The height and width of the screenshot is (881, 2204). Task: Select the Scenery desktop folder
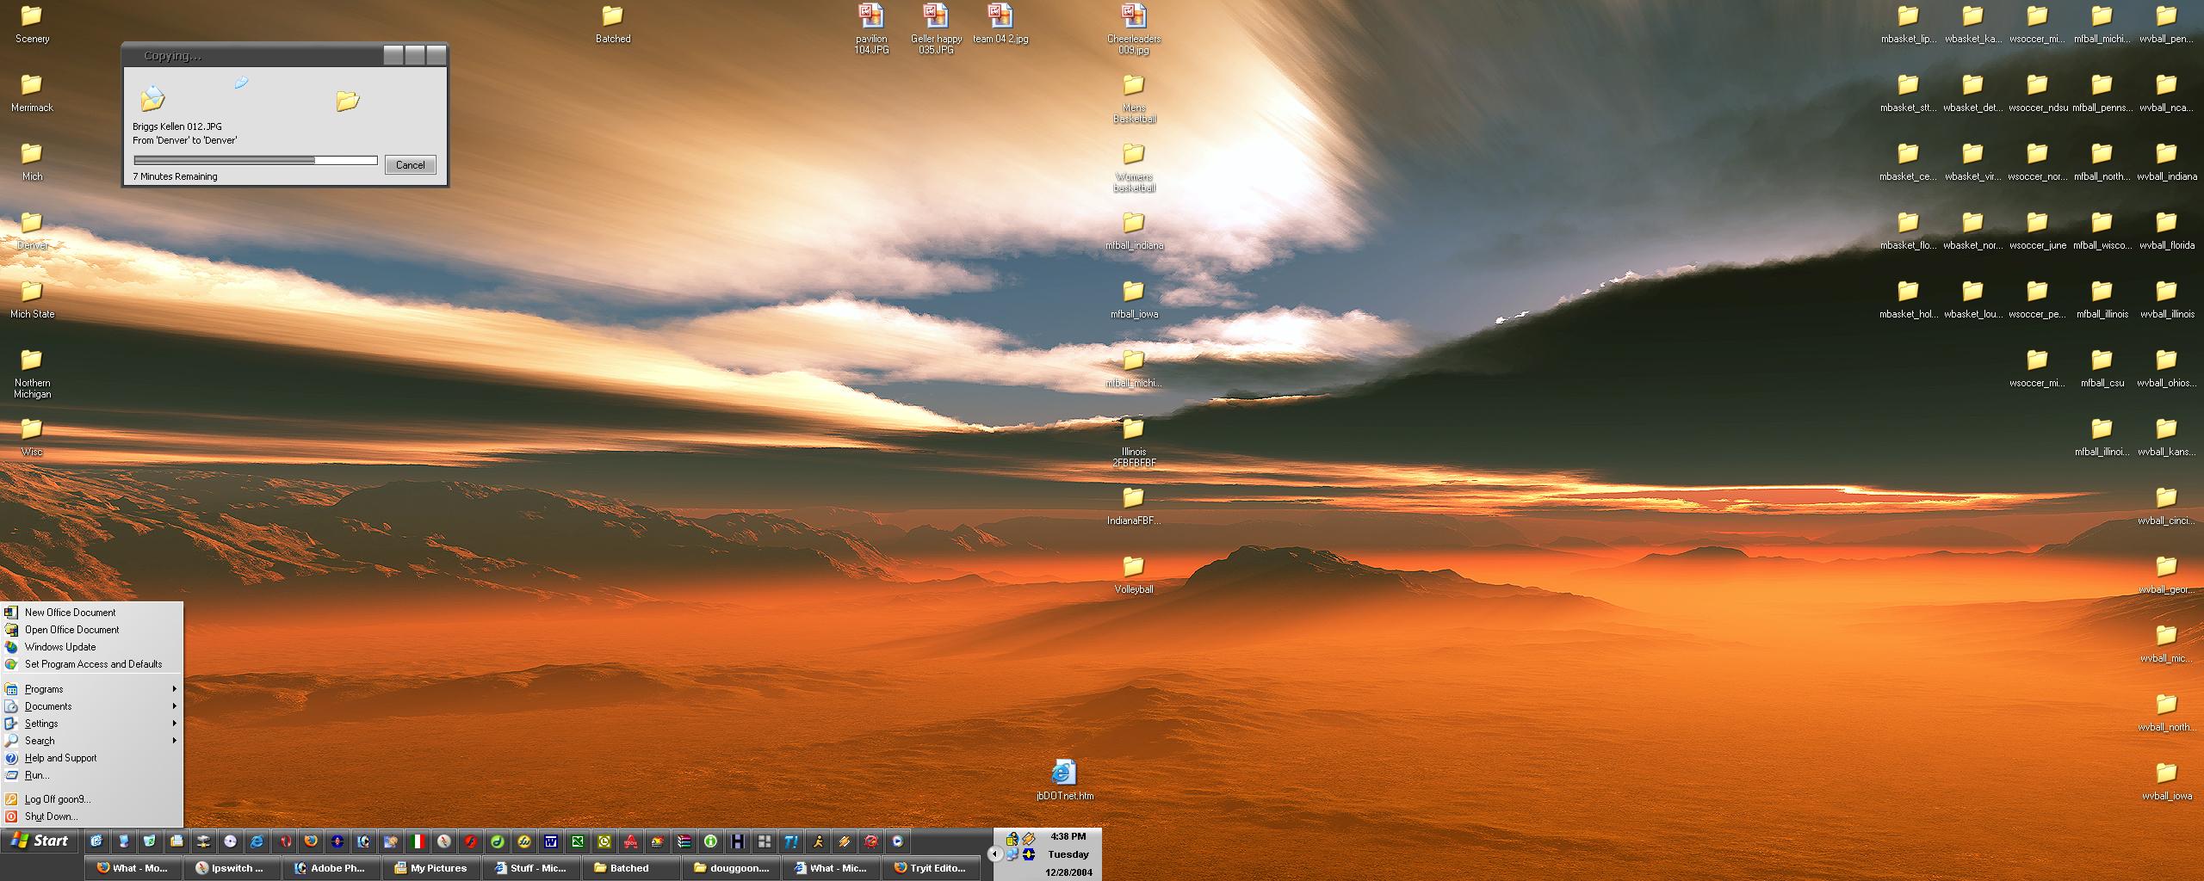[32, 17]
